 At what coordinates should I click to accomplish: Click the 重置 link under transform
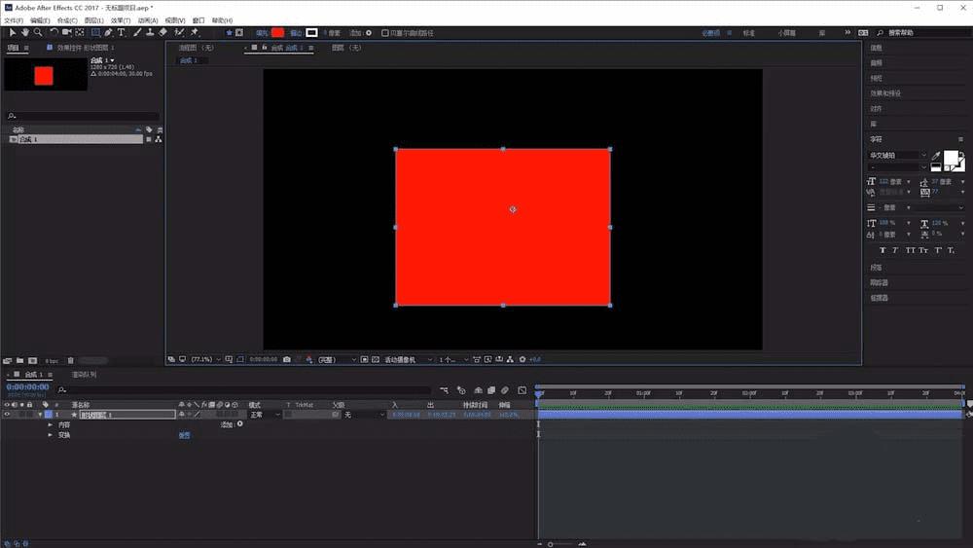pyautogui.click(x=184, y=435)
